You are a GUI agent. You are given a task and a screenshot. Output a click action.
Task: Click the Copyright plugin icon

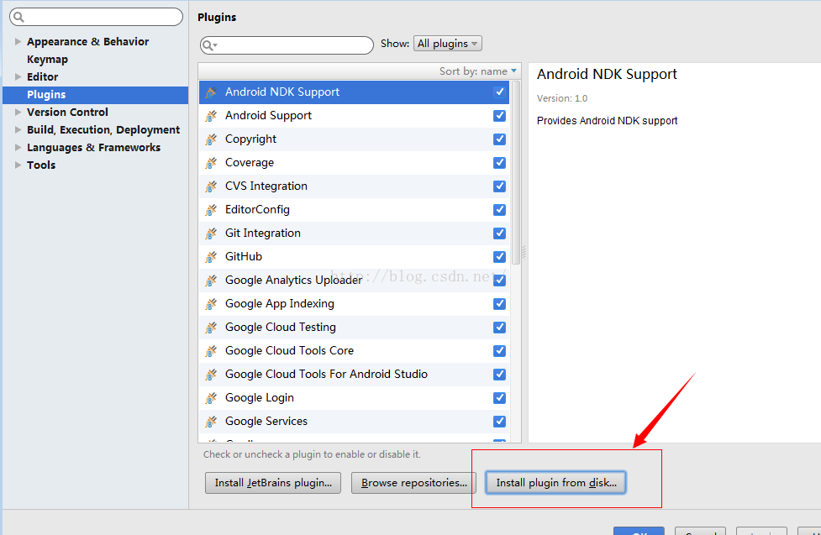(211, 139)
